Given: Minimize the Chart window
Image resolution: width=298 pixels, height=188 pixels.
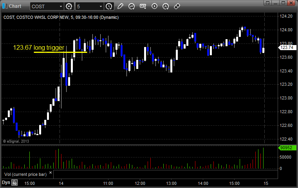Looking at the screenshot, I should point(276,3).
